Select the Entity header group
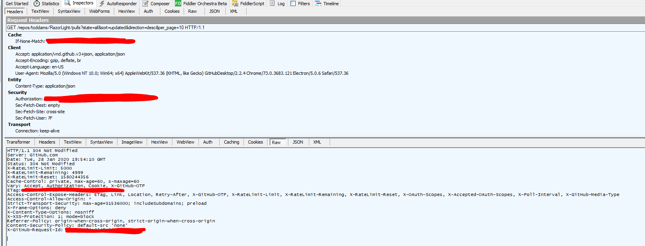 (x=14, y=80)
